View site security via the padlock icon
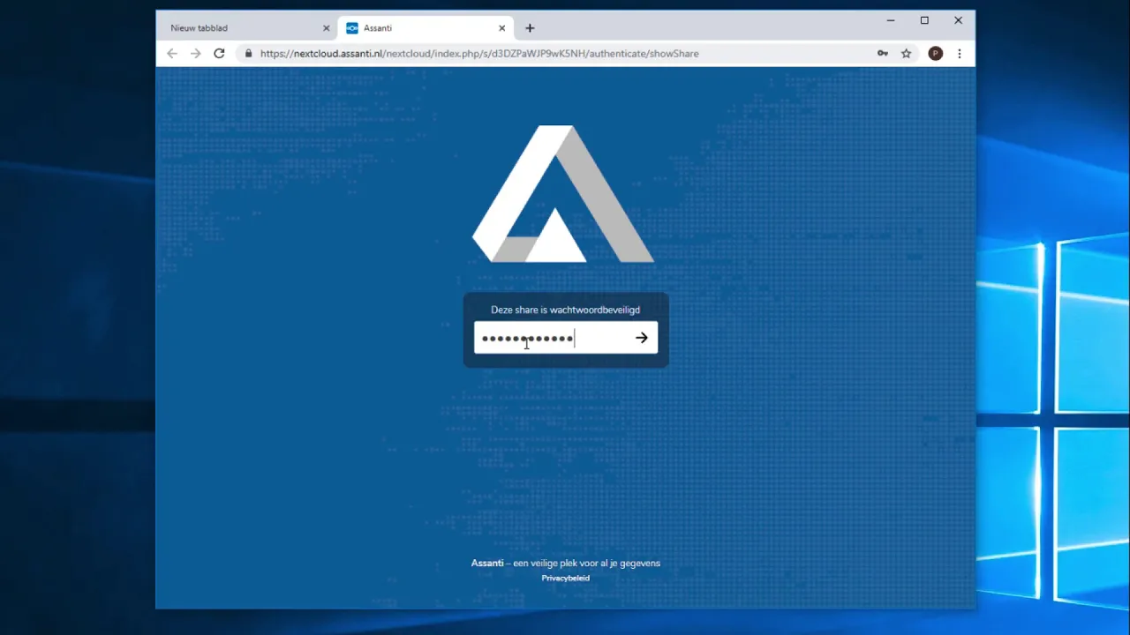This screenshot has height=635, width=1130. click(x=249, y=54)
